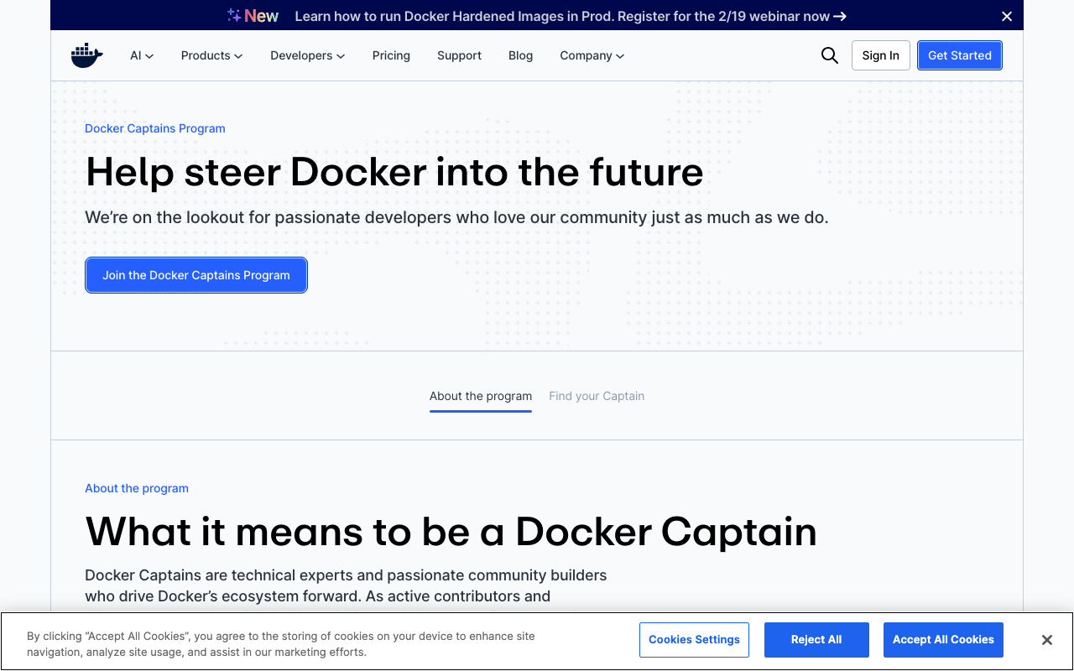Expand the AI dropdown arrow
This screenshot has height=671, width=1074.
click(151, 55)
